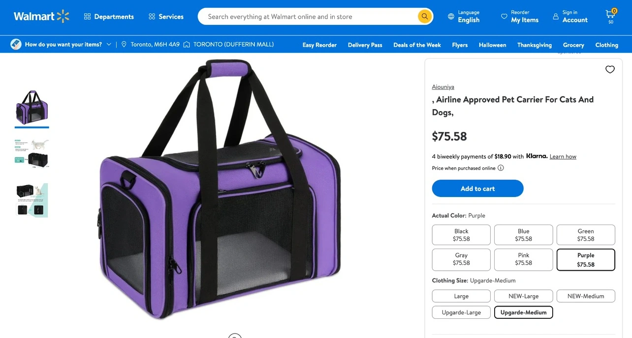View the second product thumbnail
Viewport: 632px width, 338px height.
[x=32, y=153]
